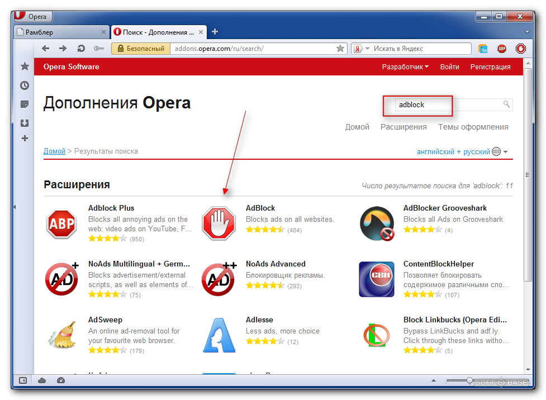Click the scrollbar up arrow
This screenshot has width=546, height=400.
pyautogui.click(x=528, y=63)
